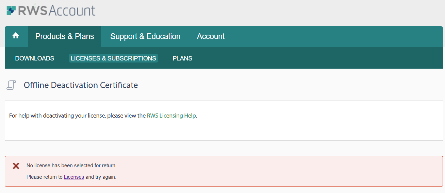Open the Products & Plans tab
The height and width of the screenshot is (193, 445).
(x=65, y=36)
